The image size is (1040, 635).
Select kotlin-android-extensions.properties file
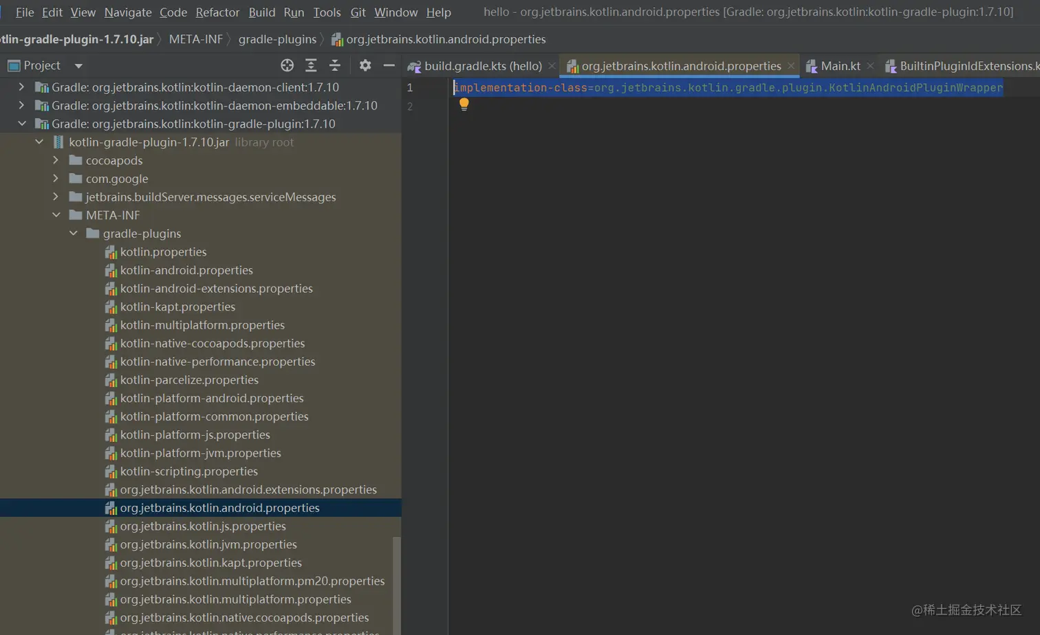(216, 289)
